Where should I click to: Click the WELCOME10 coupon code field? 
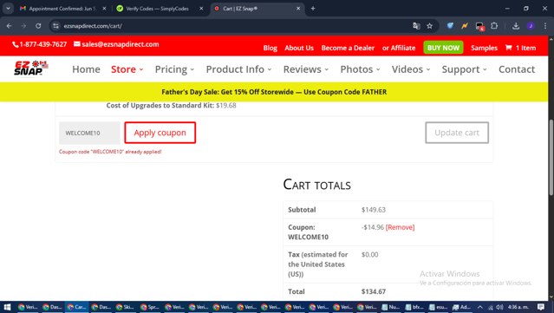click(89, 133)
